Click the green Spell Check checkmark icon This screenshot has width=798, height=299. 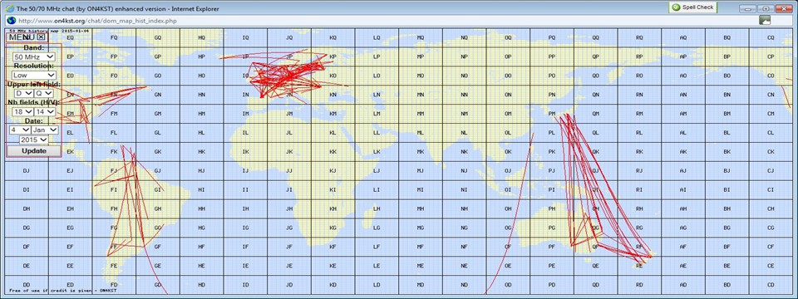point(675,7)
